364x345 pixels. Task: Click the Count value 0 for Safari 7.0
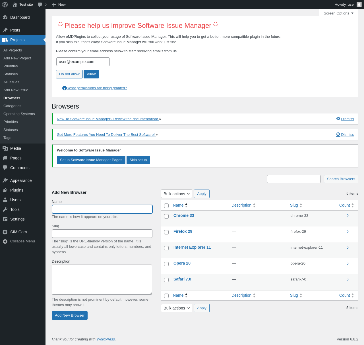click(348, 279)
